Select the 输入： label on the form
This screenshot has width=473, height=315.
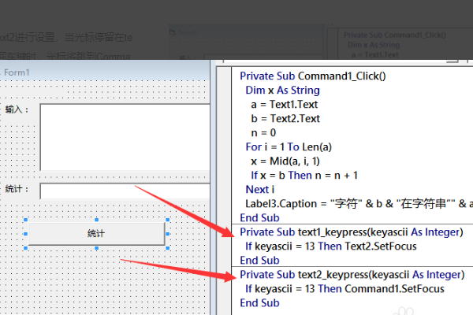[x=17, y=109]
